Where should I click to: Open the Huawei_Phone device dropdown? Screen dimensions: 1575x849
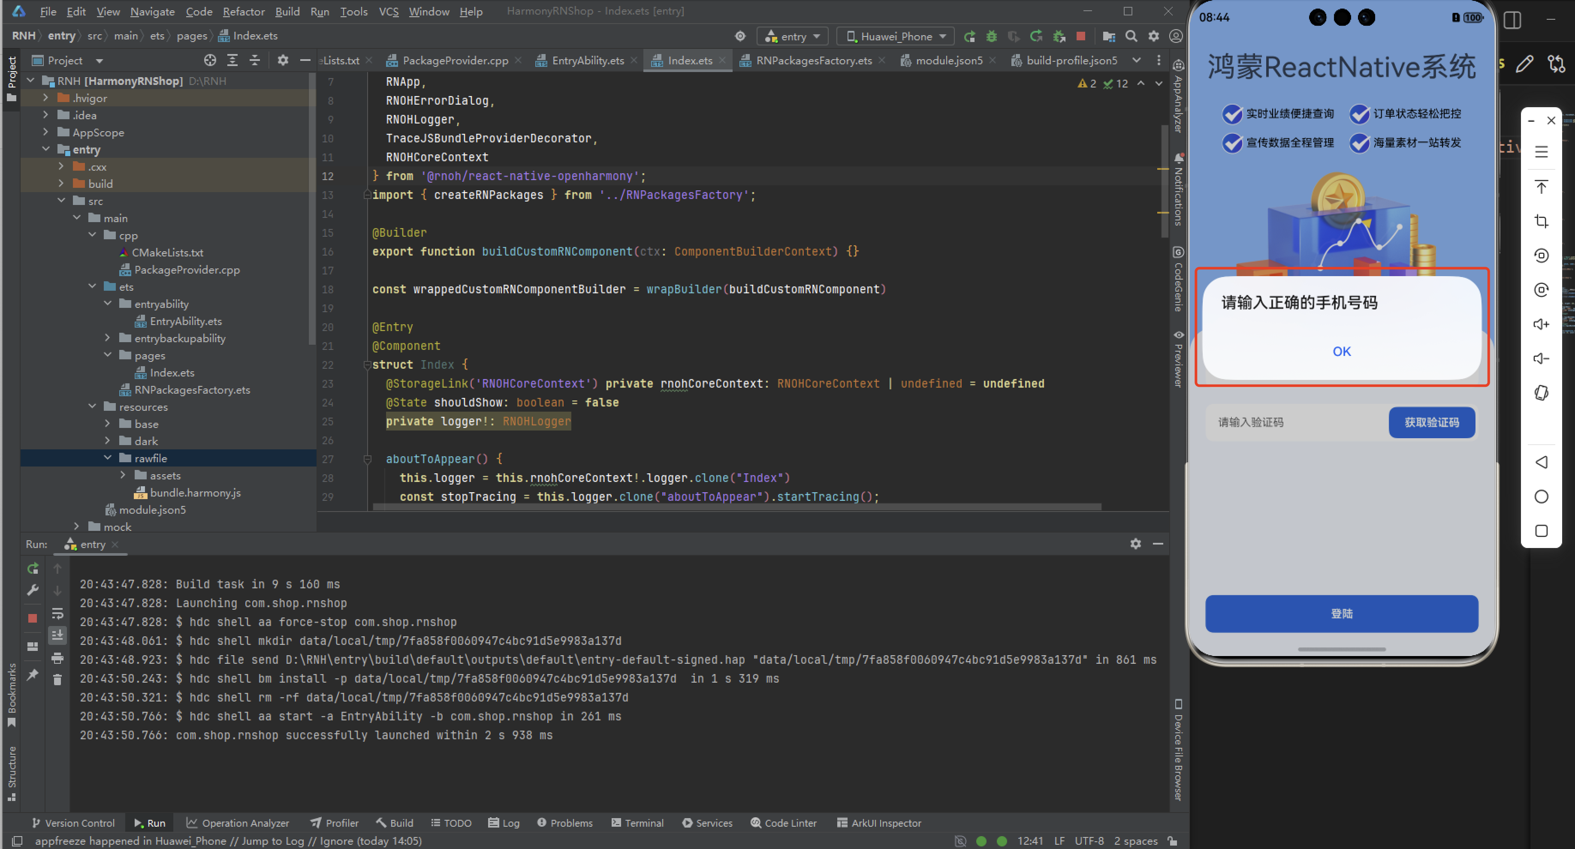[x=896, y=37]
